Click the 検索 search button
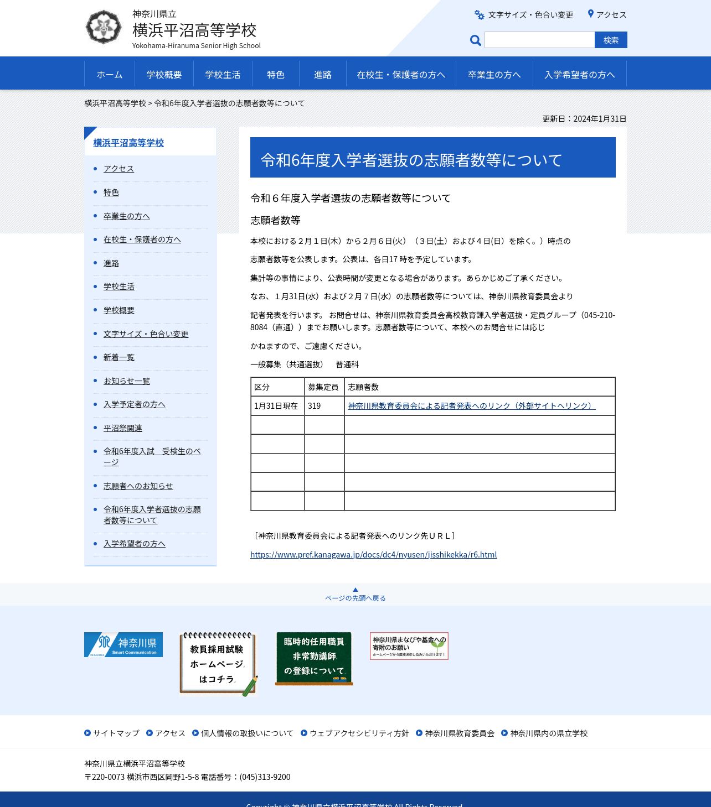 (611, 40)
